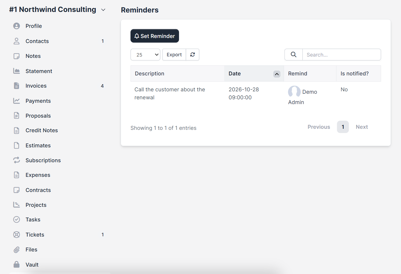The height and width of the screenshot is (274, 401).
Task: Click the Profile user-circle icon
Action: (x=16, y=26)
